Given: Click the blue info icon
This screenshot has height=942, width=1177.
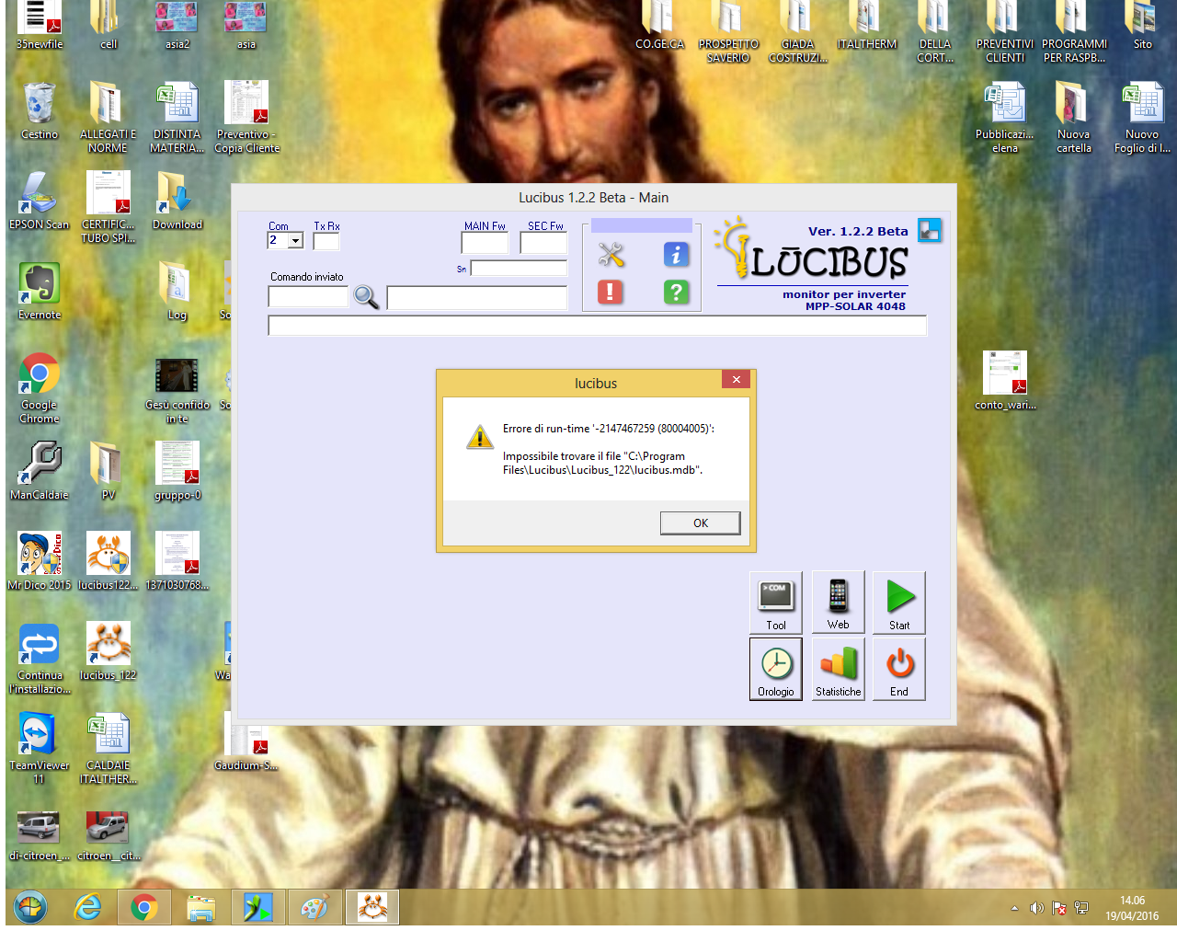Looking at the screenshot, I should point(676,254).
